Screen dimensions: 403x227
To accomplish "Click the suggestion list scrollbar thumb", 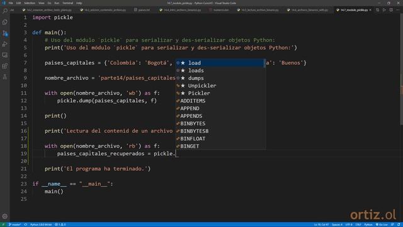I will click(x=264, y=64).
